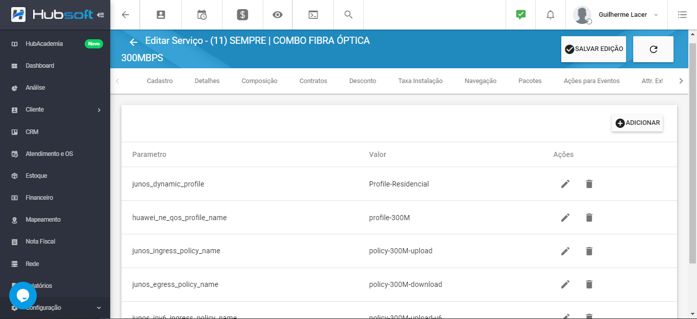The width and height of the screenshot is (697, 319).
Task: Open HubAcademia in the sidebar
Action: click(44, 44)
